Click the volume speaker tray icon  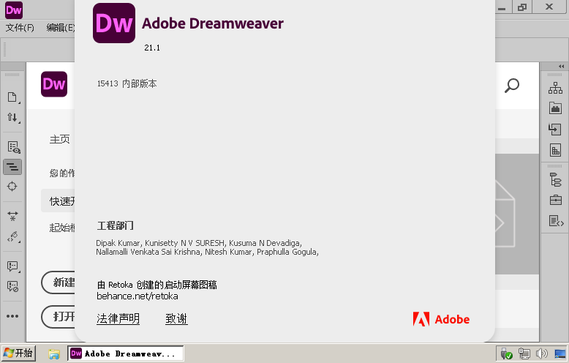[541, 353]
